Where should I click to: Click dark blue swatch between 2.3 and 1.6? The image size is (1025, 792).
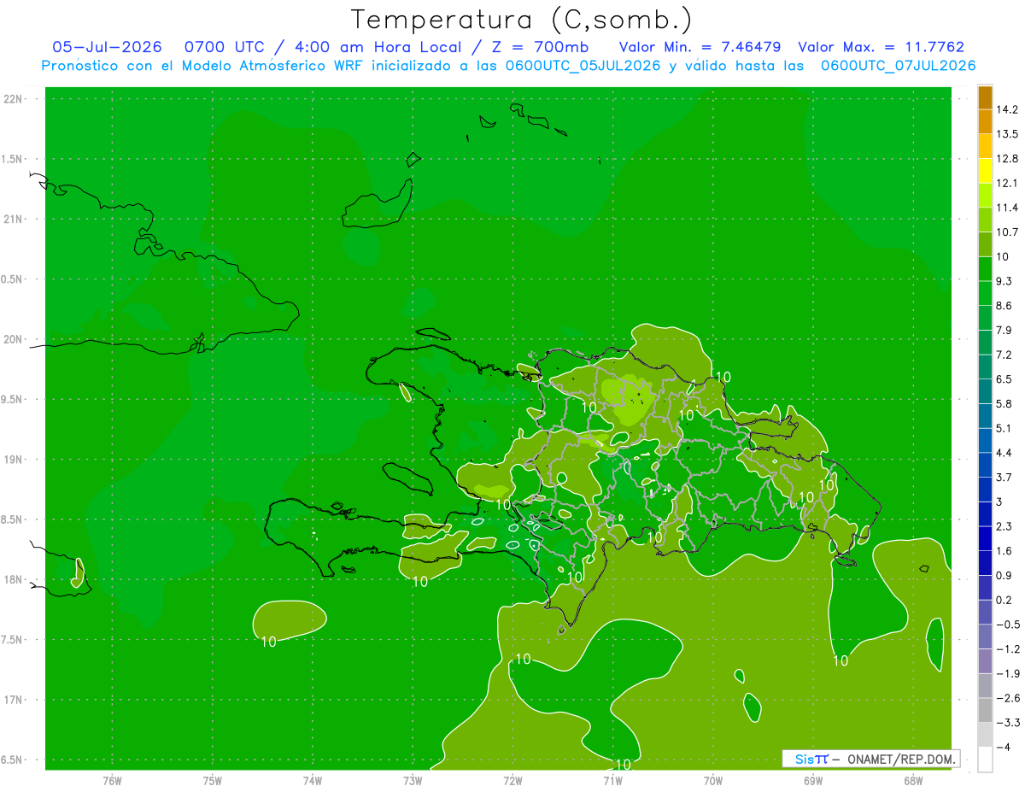(985, 538)
